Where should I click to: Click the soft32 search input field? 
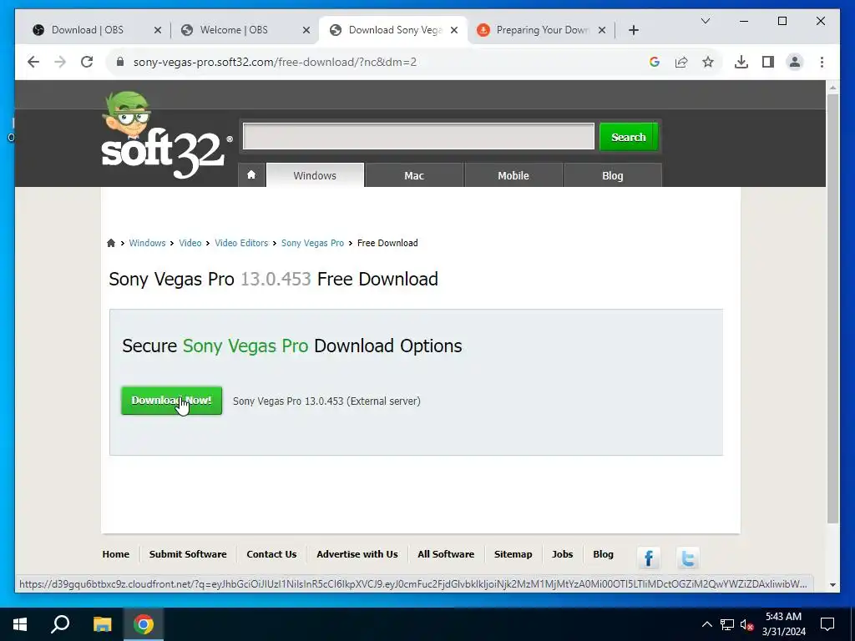tap(418, 136)
